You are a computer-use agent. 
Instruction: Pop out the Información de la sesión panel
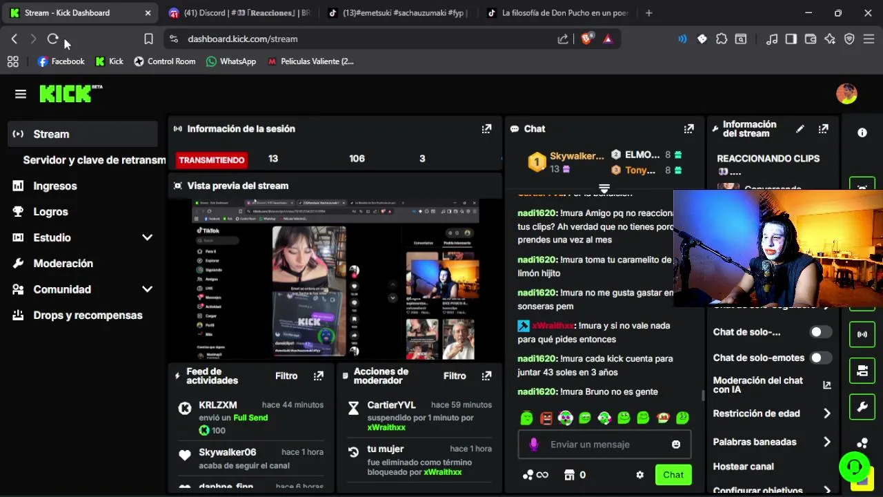[x=486, y=129]
